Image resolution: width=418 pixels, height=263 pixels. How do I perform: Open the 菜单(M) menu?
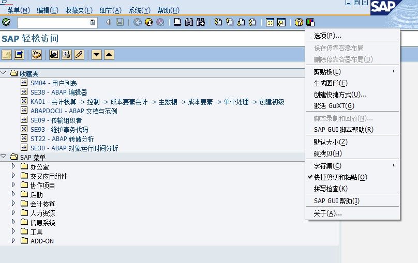coord(19,10)
